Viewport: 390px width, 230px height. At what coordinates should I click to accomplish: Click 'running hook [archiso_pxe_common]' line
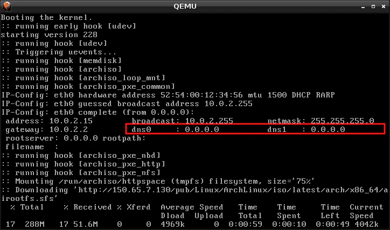pos(88,87)
